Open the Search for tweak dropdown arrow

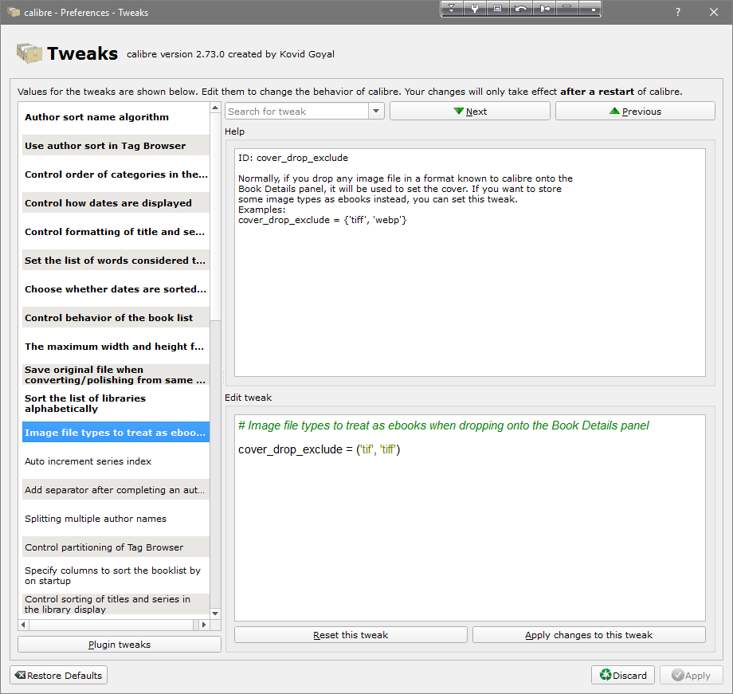(x=376, y=112)
